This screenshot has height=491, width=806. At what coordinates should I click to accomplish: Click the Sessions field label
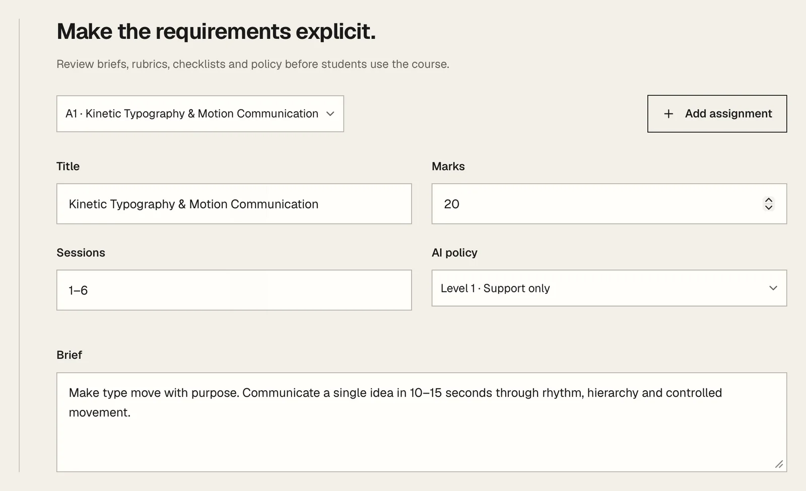coord(81,253)
